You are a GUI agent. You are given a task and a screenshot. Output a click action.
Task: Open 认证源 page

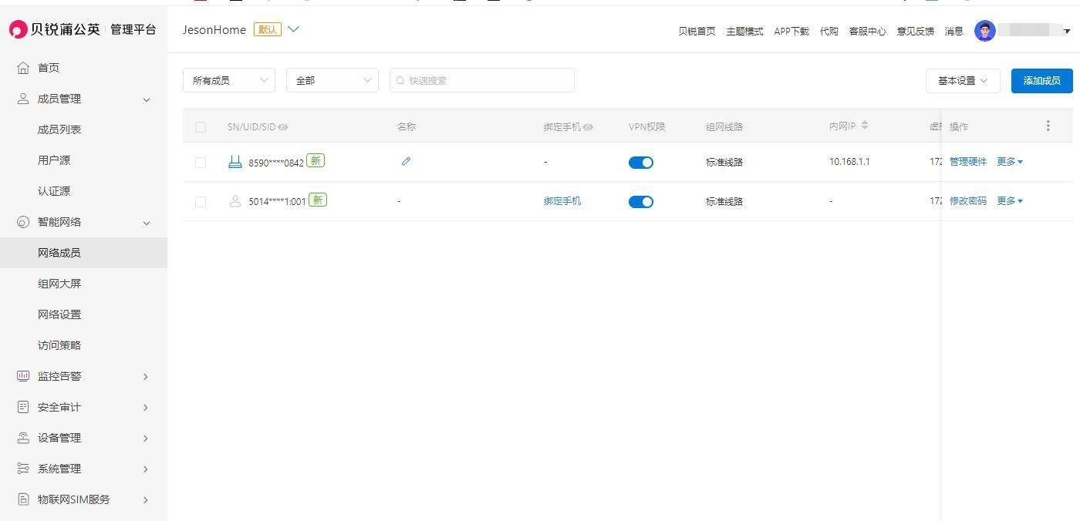point(54,191)
